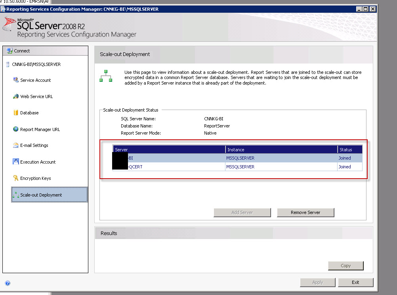Click the Scale-out Deployment sidebar icon
Screen dimensions: 397x295
(16, 195)
